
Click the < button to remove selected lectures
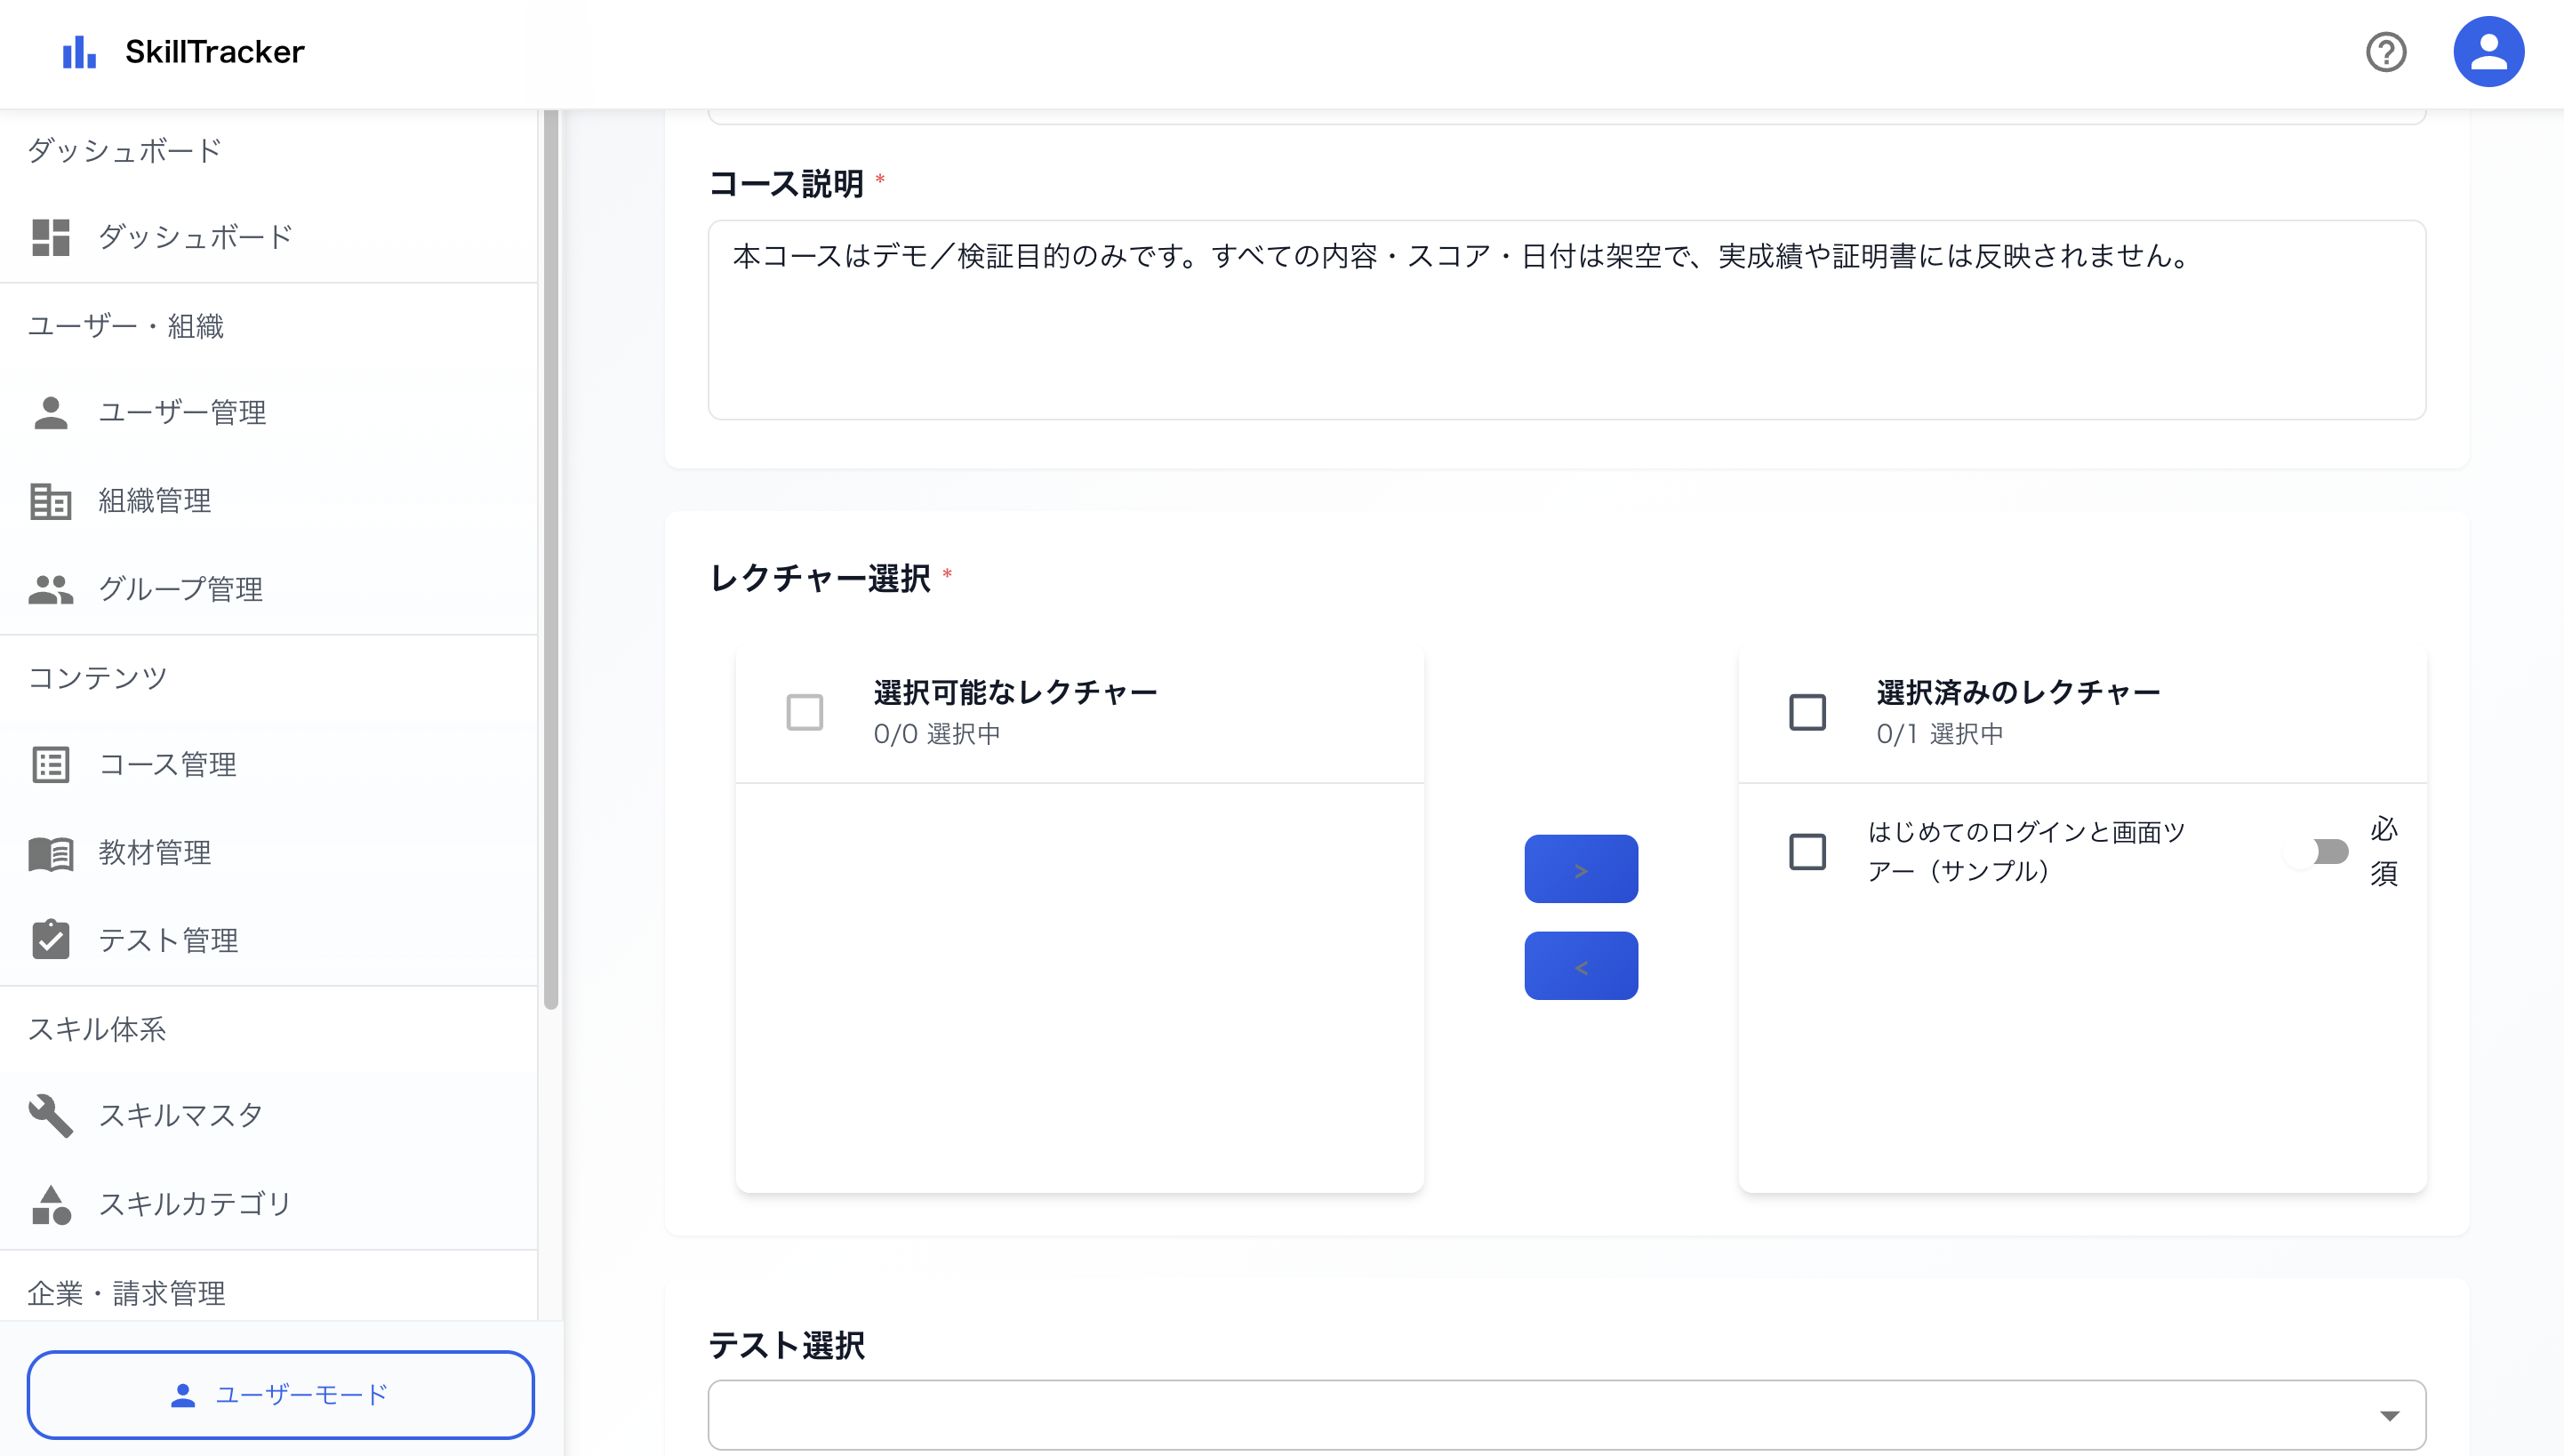click(1580, 965)
